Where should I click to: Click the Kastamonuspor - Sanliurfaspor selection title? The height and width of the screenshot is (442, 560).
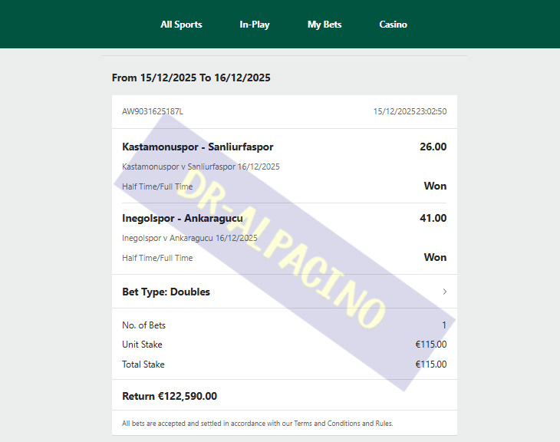coord(197,147)
